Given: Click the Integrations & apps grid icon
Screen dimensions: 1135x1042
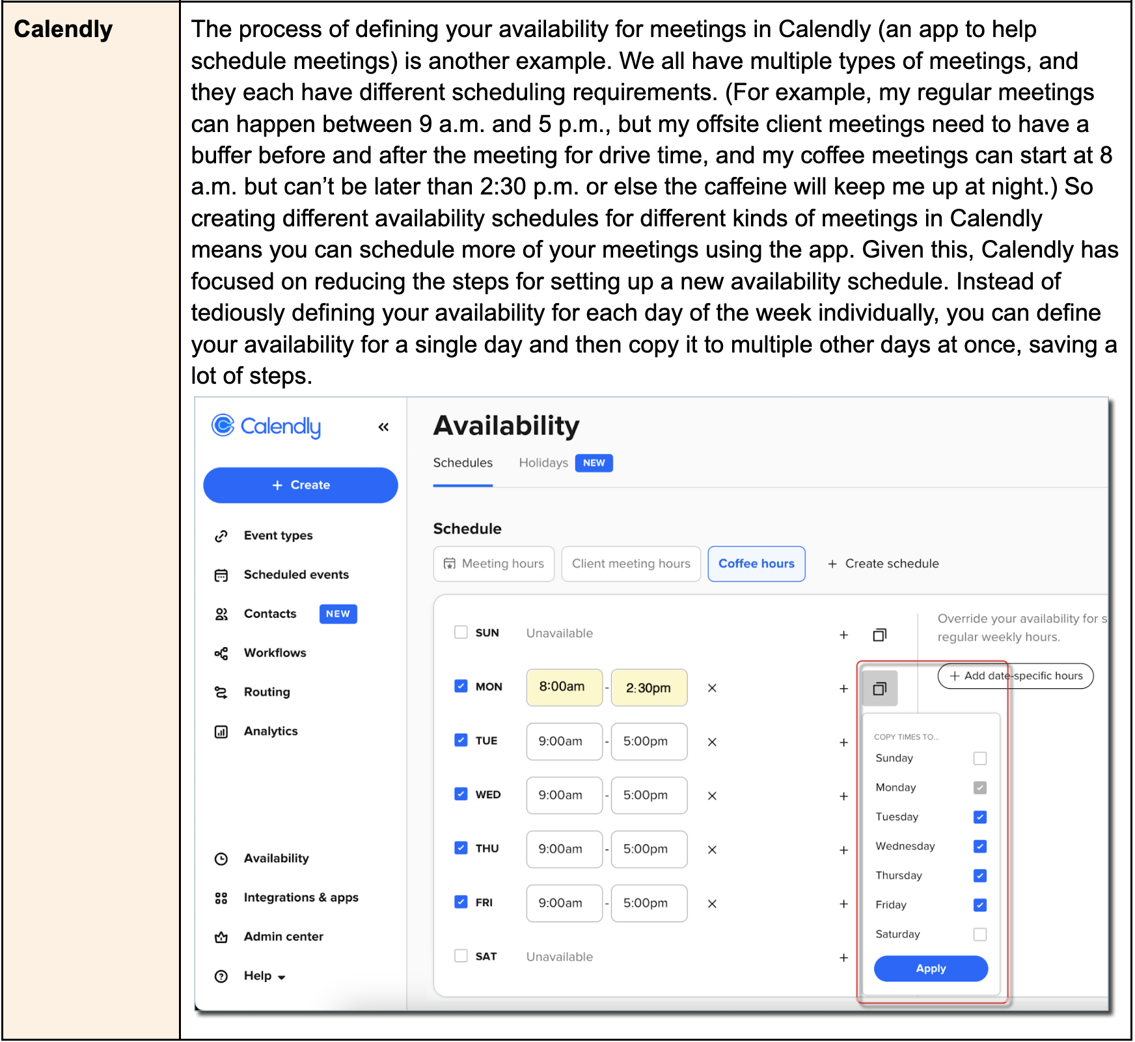Looking at the screenshot, I should click(x=221, y=898).
